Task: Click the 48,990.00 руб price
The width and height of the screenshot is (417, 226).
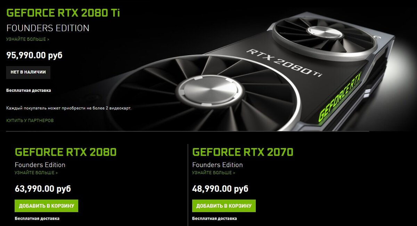Action: pyautogui.click(x=220, y=189)
